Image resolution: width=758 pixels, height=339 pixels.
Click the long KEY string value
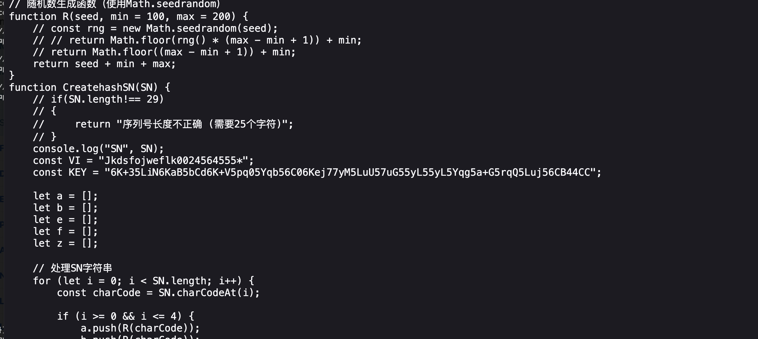350,172
